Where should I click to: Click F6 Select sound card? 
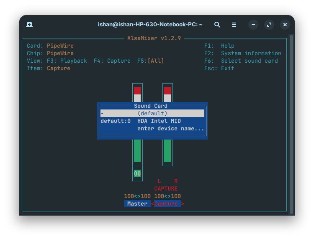pos(241,61)
